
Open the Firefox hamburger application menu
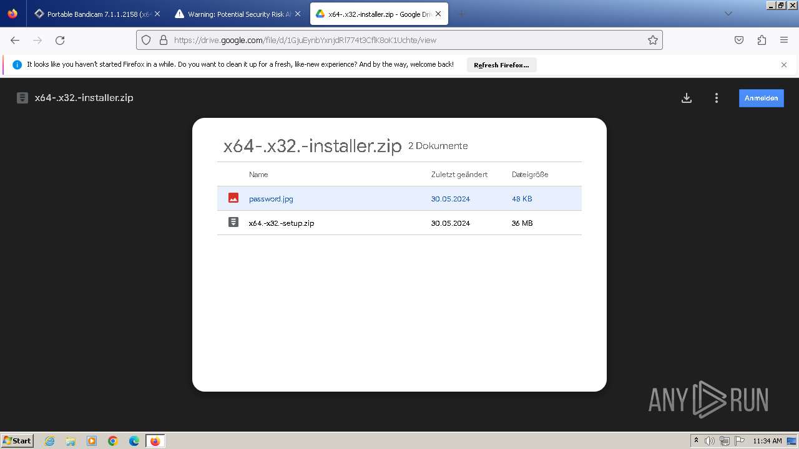pos(784,40)
